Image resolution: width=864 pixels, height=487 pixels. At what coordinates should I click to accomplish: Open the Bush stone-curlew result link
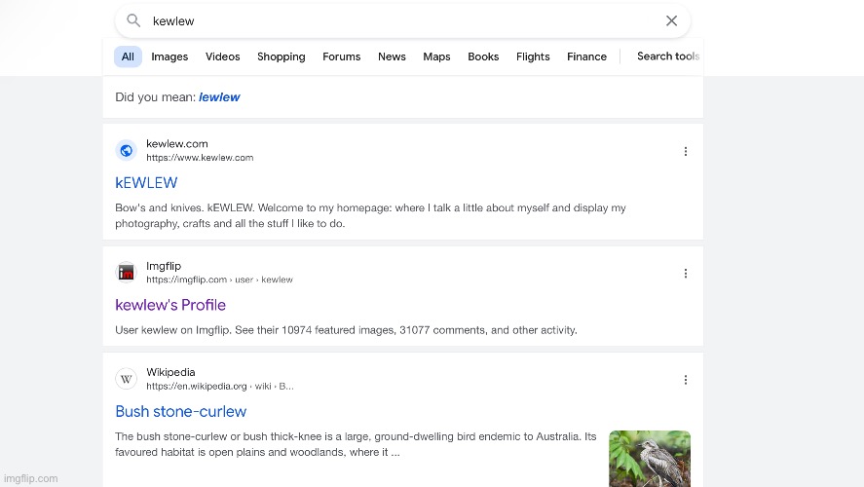(x=181, y=412)
